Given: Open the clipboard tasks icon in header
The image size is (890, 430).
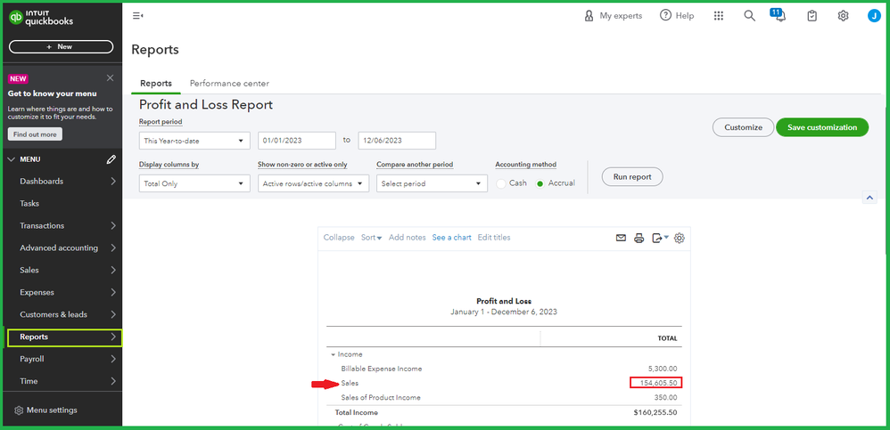Looking at the screenshot, I should [812, 16].
